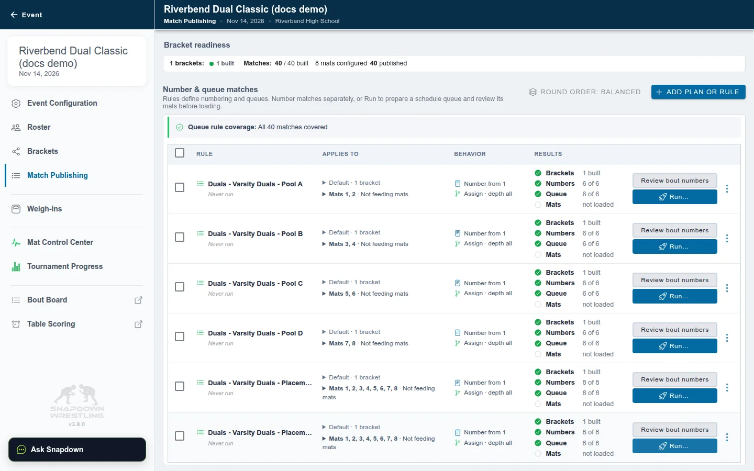754x471 pixels.
Task: Open more options for Pool C rule
Action: (727, 288)
